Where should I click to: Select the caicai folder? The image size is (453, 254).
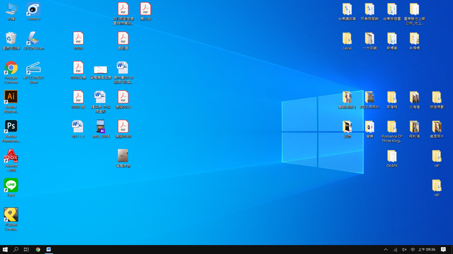(x=347, y=41)
